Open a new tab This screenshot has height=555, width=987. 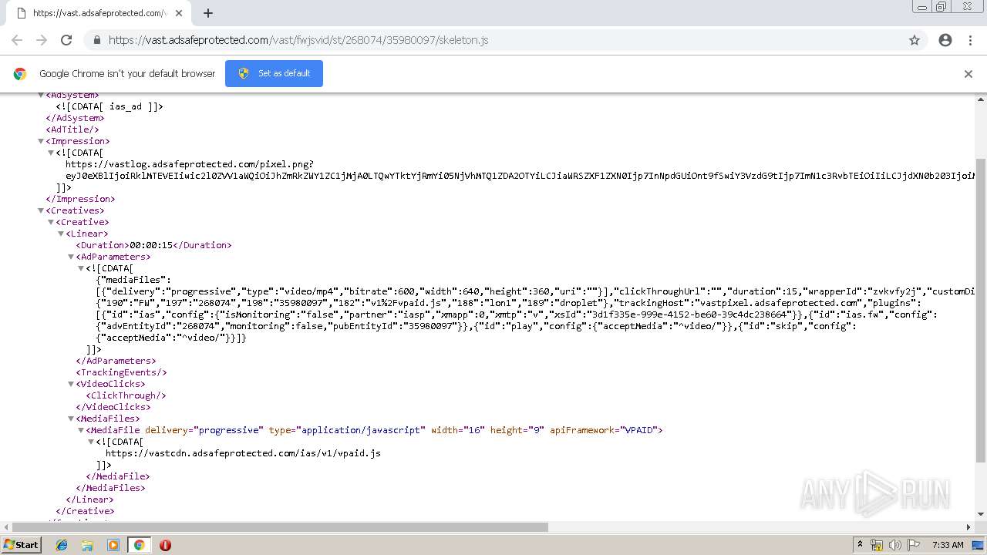pyautogui.click(x=207, y=13)
